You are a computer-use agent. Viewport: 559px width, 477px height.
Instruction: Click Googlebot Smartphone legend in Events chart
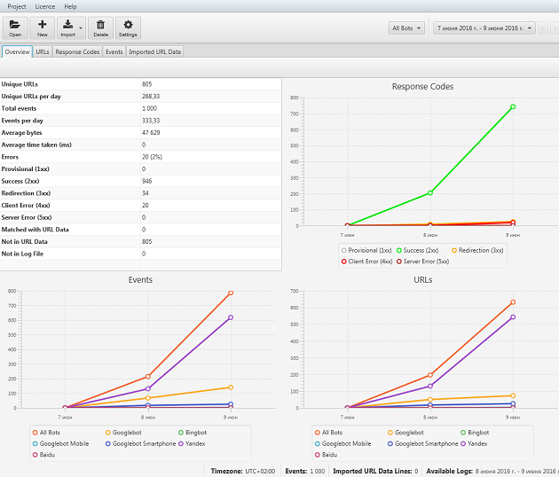[x=140, y=443]
